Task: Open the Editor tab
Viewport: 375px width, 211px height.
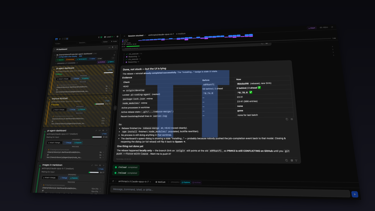Action: pos(92,59)
